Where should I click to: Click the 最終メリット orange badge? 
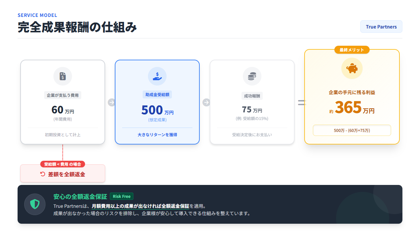[x=352, y=50]
